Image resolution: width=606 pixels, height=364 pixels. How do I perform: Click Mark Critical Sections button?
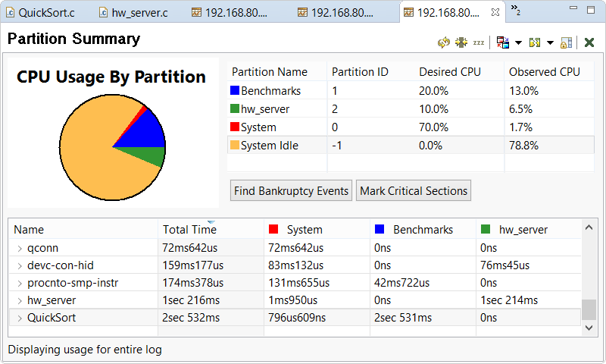coord(414,191)
